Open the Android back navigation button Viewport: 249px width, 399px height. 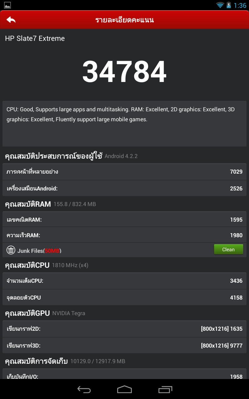[x=84, y=389]
